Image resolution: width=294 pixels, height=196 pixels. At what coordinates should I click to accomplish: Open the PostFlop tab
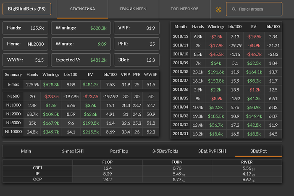pos(119,151)
